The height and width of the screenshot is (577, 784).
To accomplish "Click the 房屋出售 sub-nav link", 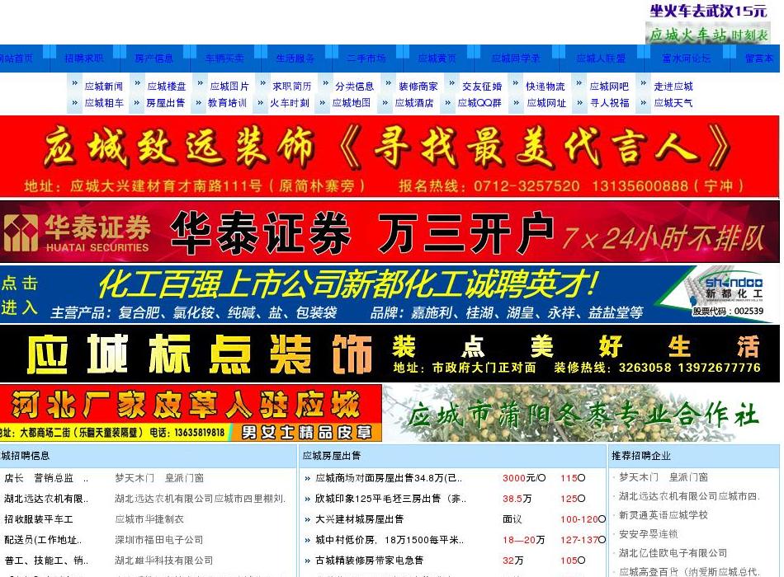I will tap(166, 103).
